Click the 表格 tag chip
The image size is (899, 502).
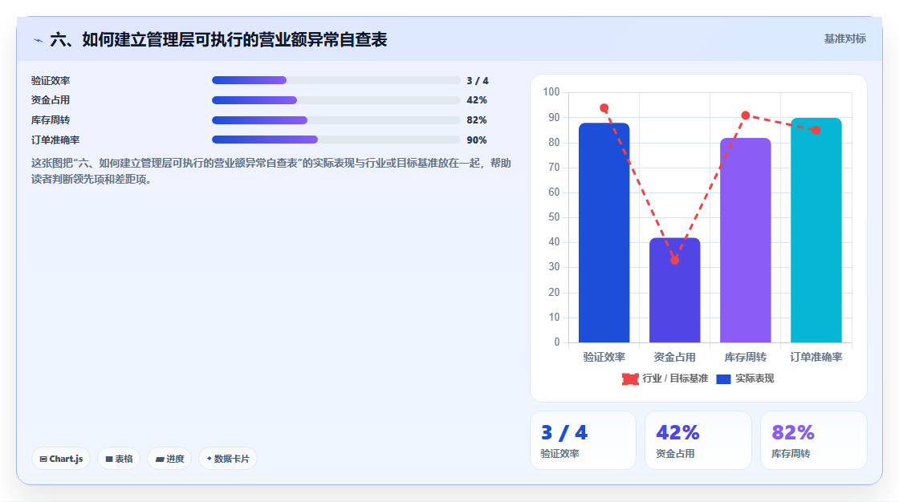click(x=119, y=459)
